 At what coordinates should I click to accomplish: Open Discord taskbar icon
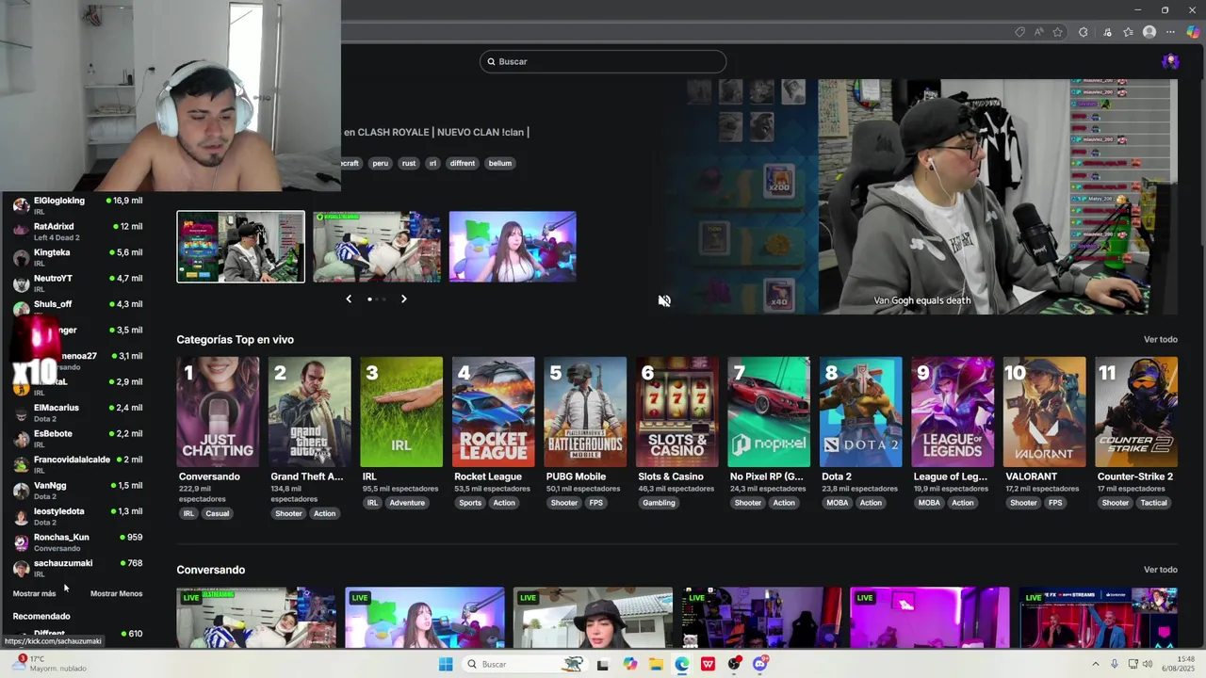point(760,664)
